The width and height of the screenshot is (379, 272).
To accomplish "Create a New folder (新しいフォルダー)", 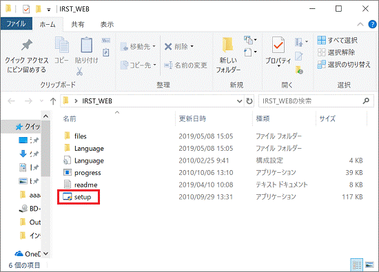I will [x=228, y=55].
